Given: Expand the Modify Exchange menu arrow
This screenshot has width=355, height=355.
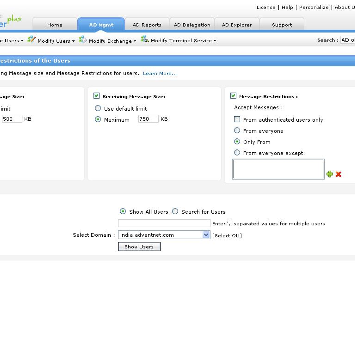Looking at the screenshot, I should coord(135,41).
